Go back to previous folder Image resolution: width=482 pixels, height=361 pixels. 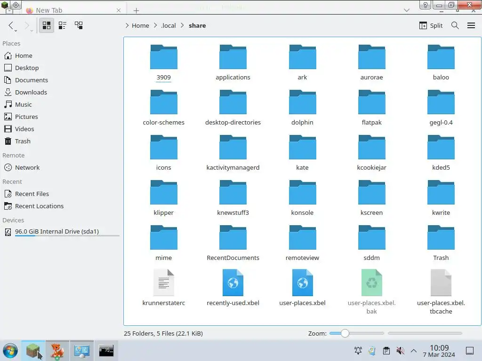11,25
